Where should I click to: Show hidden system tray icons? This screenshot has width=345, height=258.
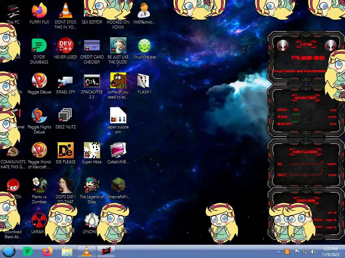coord(279,252)
